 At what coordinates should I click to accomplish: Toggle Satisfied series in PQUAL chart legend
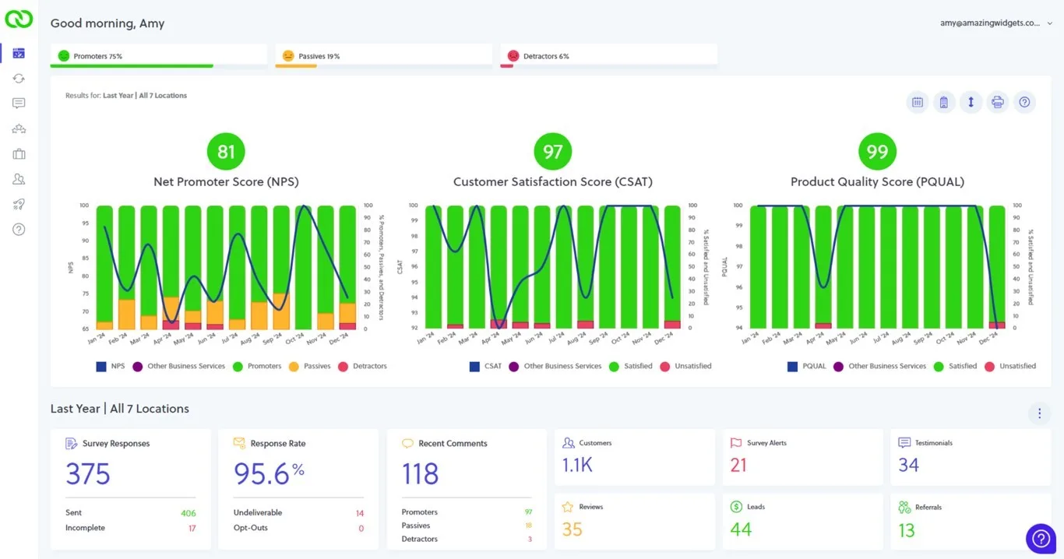point(955,366)
